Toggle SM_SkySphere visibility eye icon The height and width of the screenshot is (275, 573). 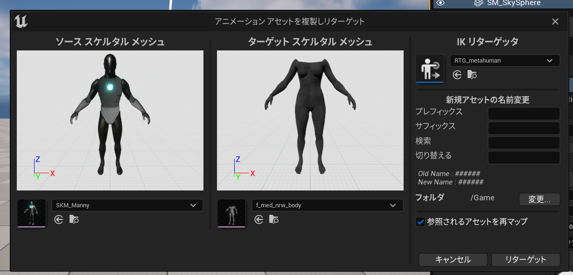pos(440,3)
